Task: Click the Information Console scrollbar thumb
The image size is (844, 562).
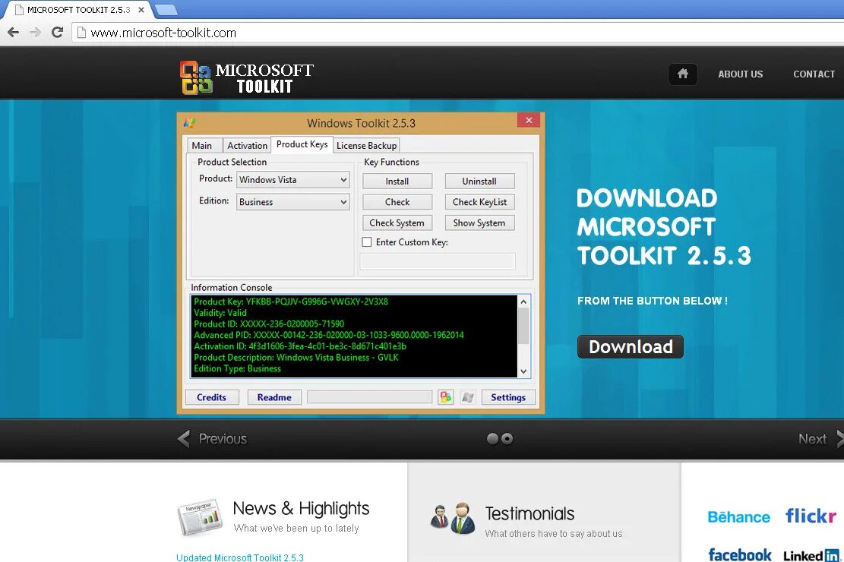Action: [x=523, y=326]
